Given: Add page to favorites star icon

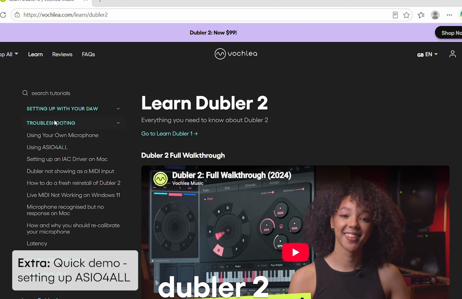Looking at the screenshot, I should click(407, 15).
